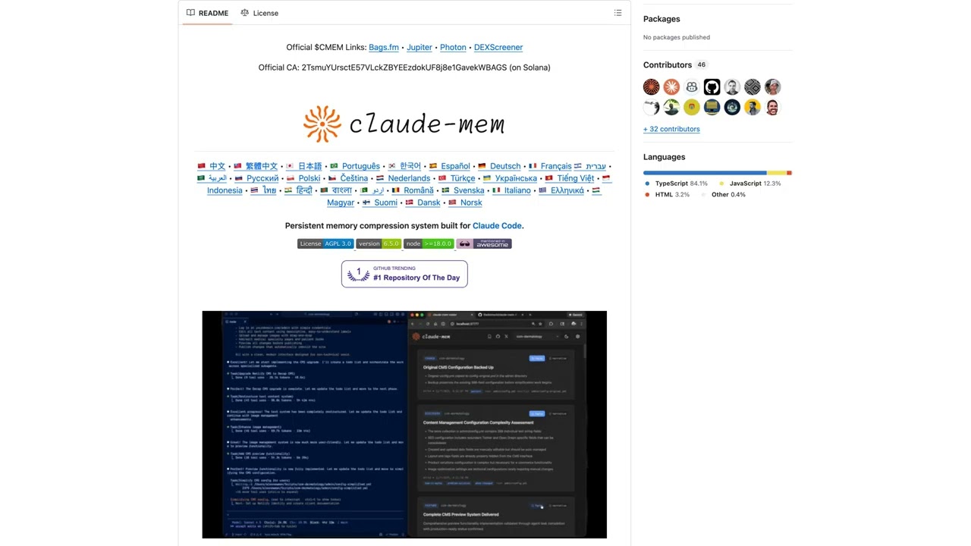Show the + 32 contributors link
Screen dimensions: 971x546
pyautogui.click(x=671, y=129)
